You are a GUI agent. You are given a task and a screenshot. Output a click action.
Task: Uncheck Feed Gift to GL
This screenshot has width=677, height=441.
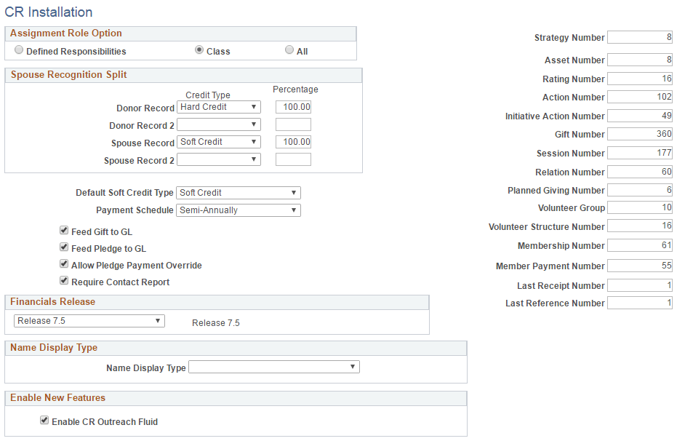(x=63, y=230)
